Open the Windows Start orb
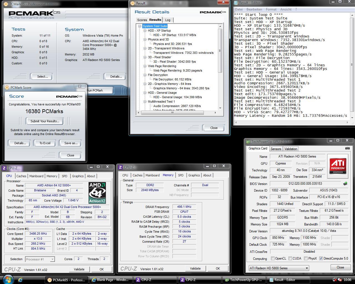 coord(7,279)
